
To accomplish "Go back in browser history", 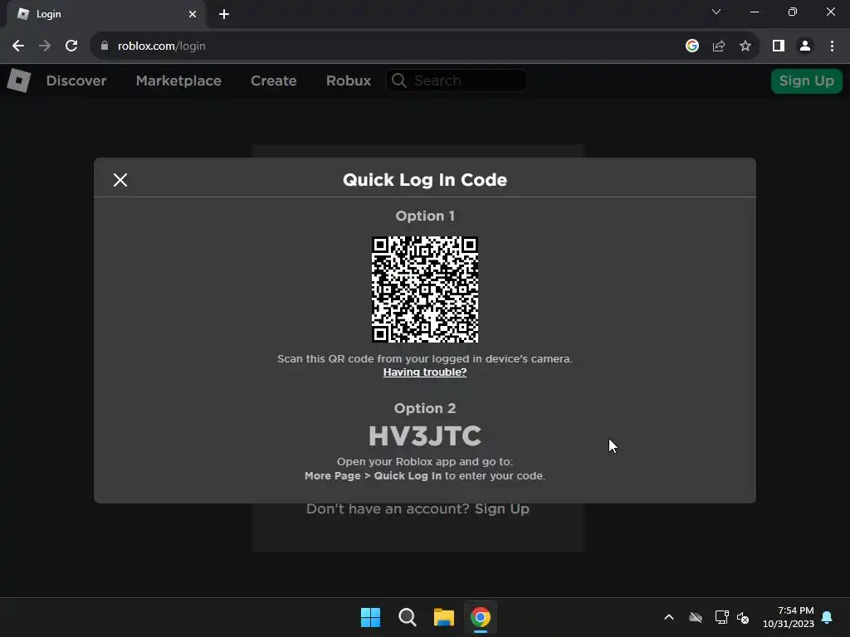I will click(x=18, y=46).
